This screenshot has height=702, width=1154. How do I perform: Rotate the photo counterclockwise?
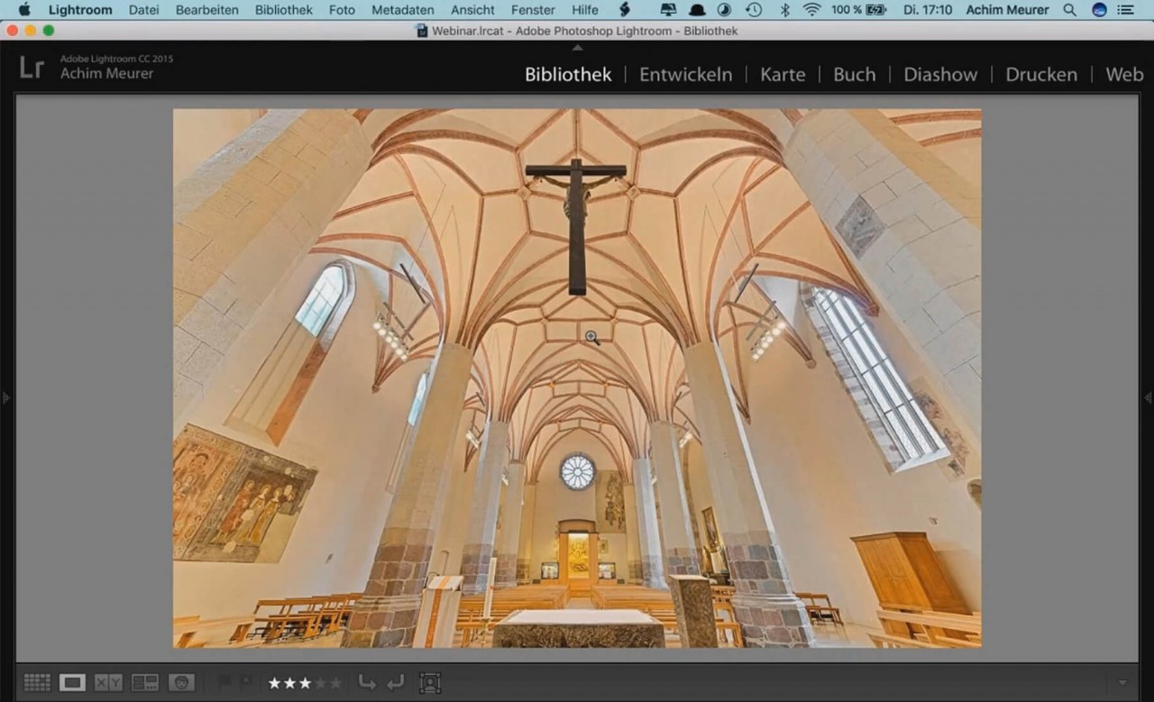pyautogui.click(x=367, y=682)
